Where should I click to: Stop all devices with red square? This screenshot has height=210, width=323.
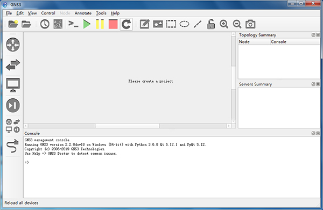[113, 24]
